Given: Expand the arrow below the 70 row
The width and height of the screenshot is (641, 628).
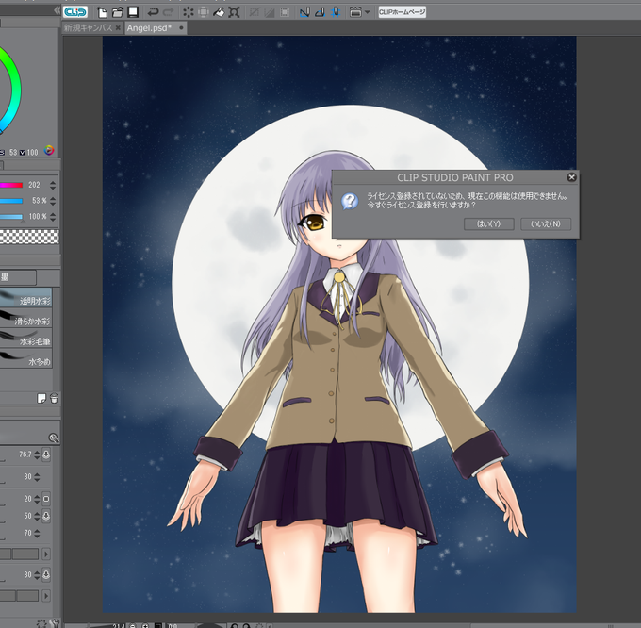Looking at the screenshot, I should tap(46, 554).
